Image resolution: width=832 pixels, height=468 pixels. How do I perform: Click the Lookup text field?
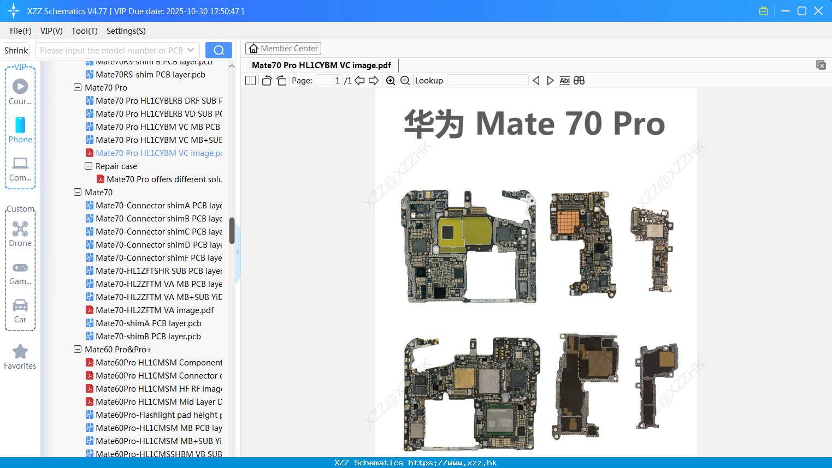[487, 81]
